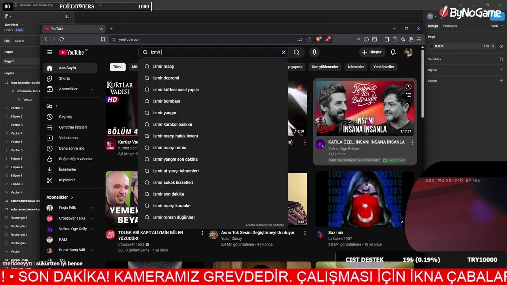Image resolution: width=507 pixels, height=285 pixels.
Task: Open Brave Shields lion icon
Action: pyautogui.click(x=318, y=39)
